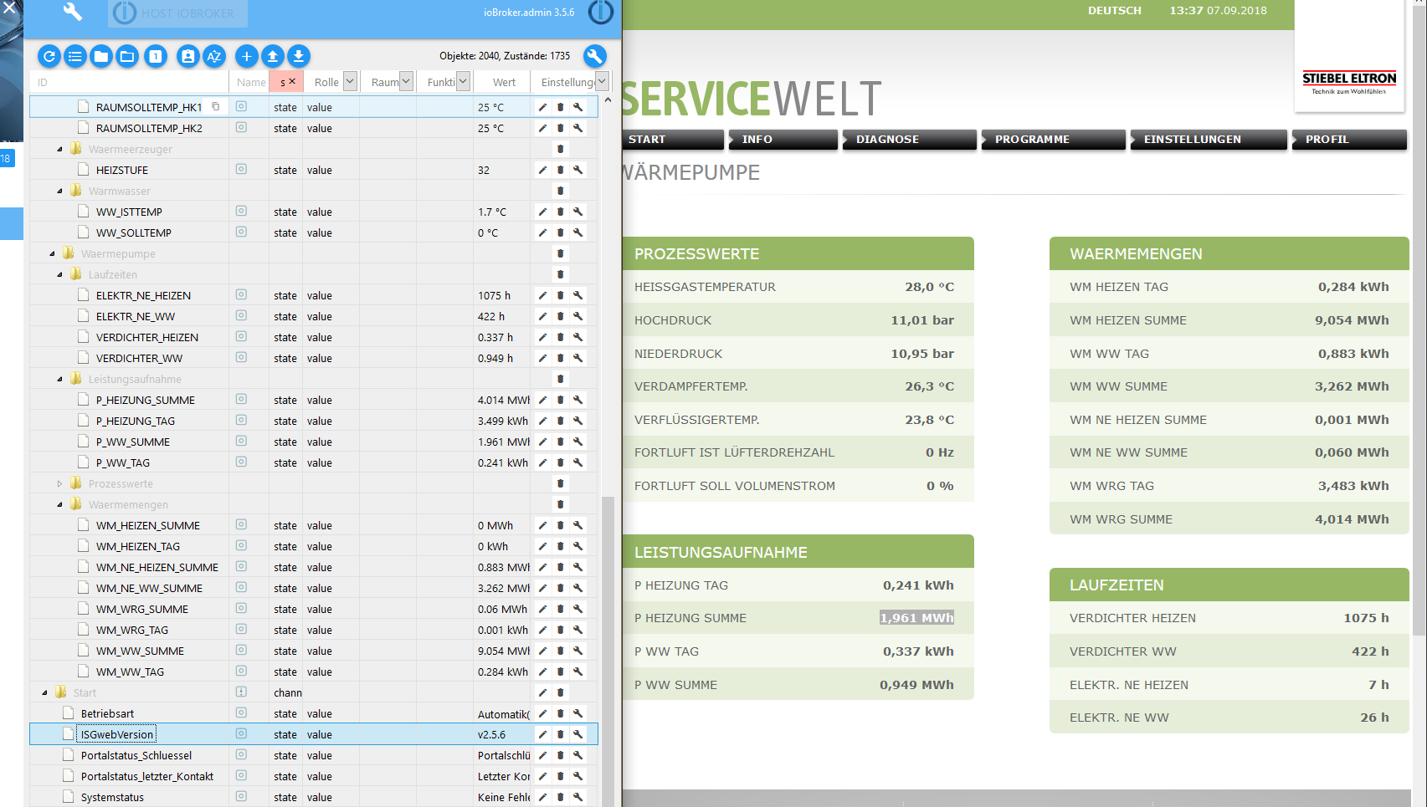Click state type icon for WW_SOLLTEMP

[x=241, y=232]
